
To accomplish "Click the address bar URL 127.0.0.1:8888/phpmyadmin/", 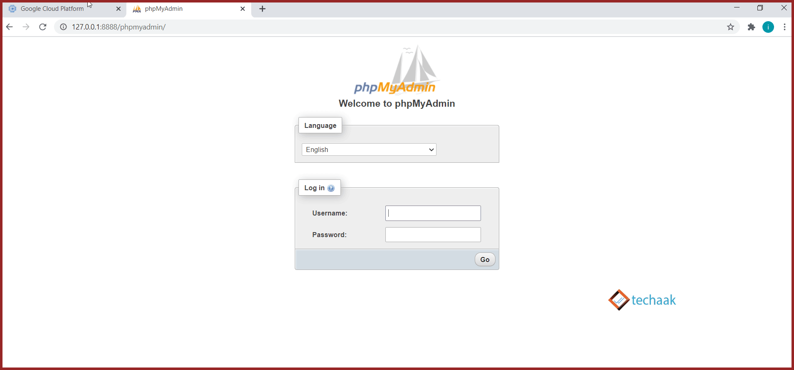I will 118,27.
